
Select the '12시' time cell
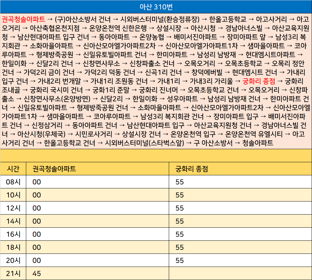(x=13, y=208)
